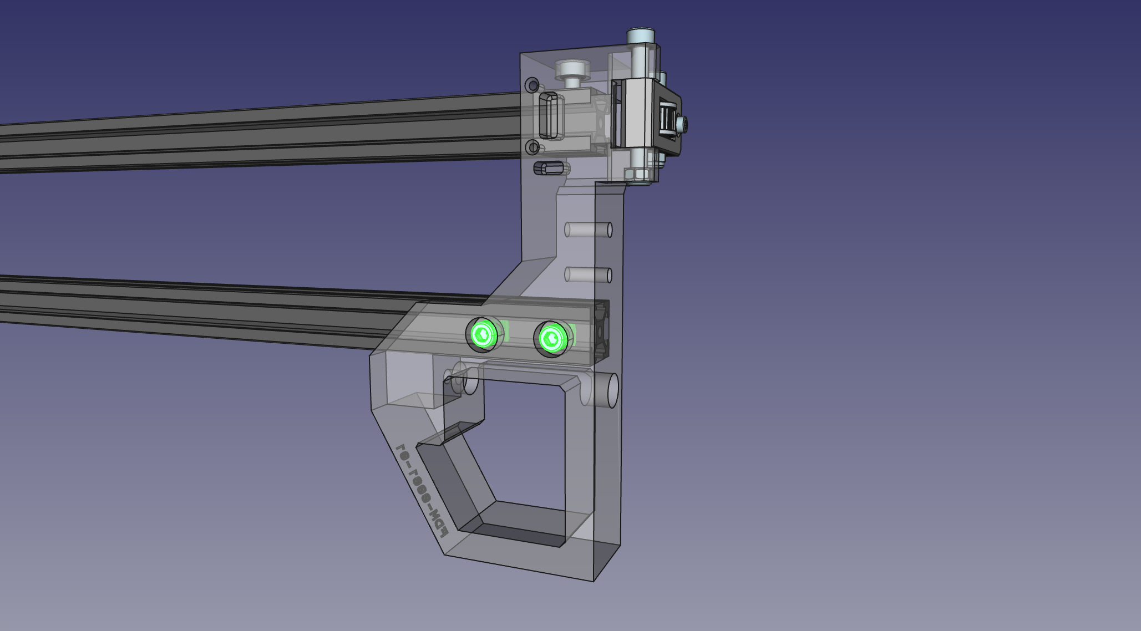
Task: Click the second cylindrical hole in side plate
Action: [588, 274]
